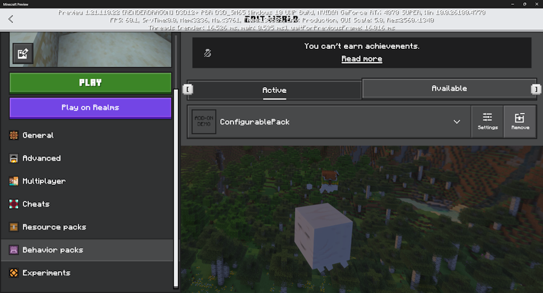Click ConfigurablePack add-on demo icon
543x293 pixels.
204,121
